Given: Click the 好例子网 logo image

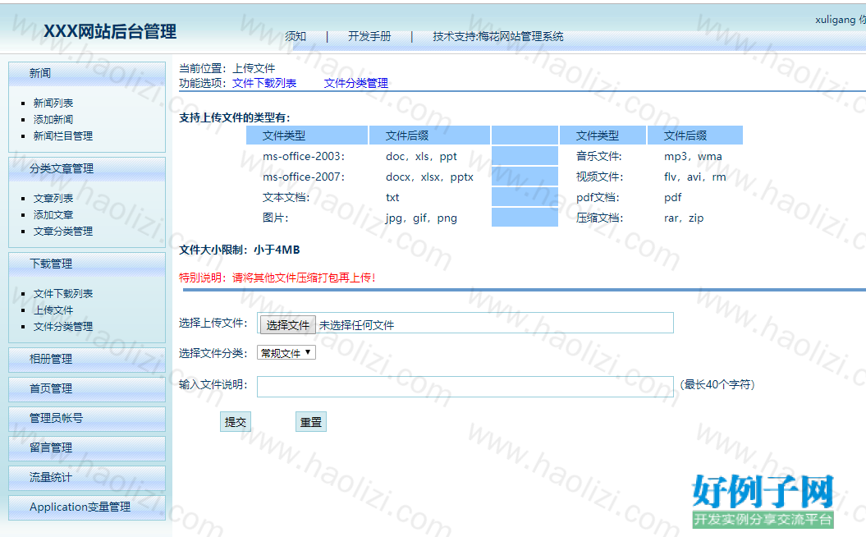Looking at the screenshot, I should click(x=763, y=501).
